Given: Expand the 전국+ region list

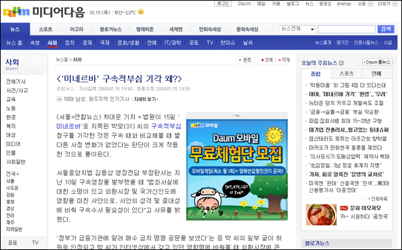Looking at the screenshot, I should tap(12, 174).
